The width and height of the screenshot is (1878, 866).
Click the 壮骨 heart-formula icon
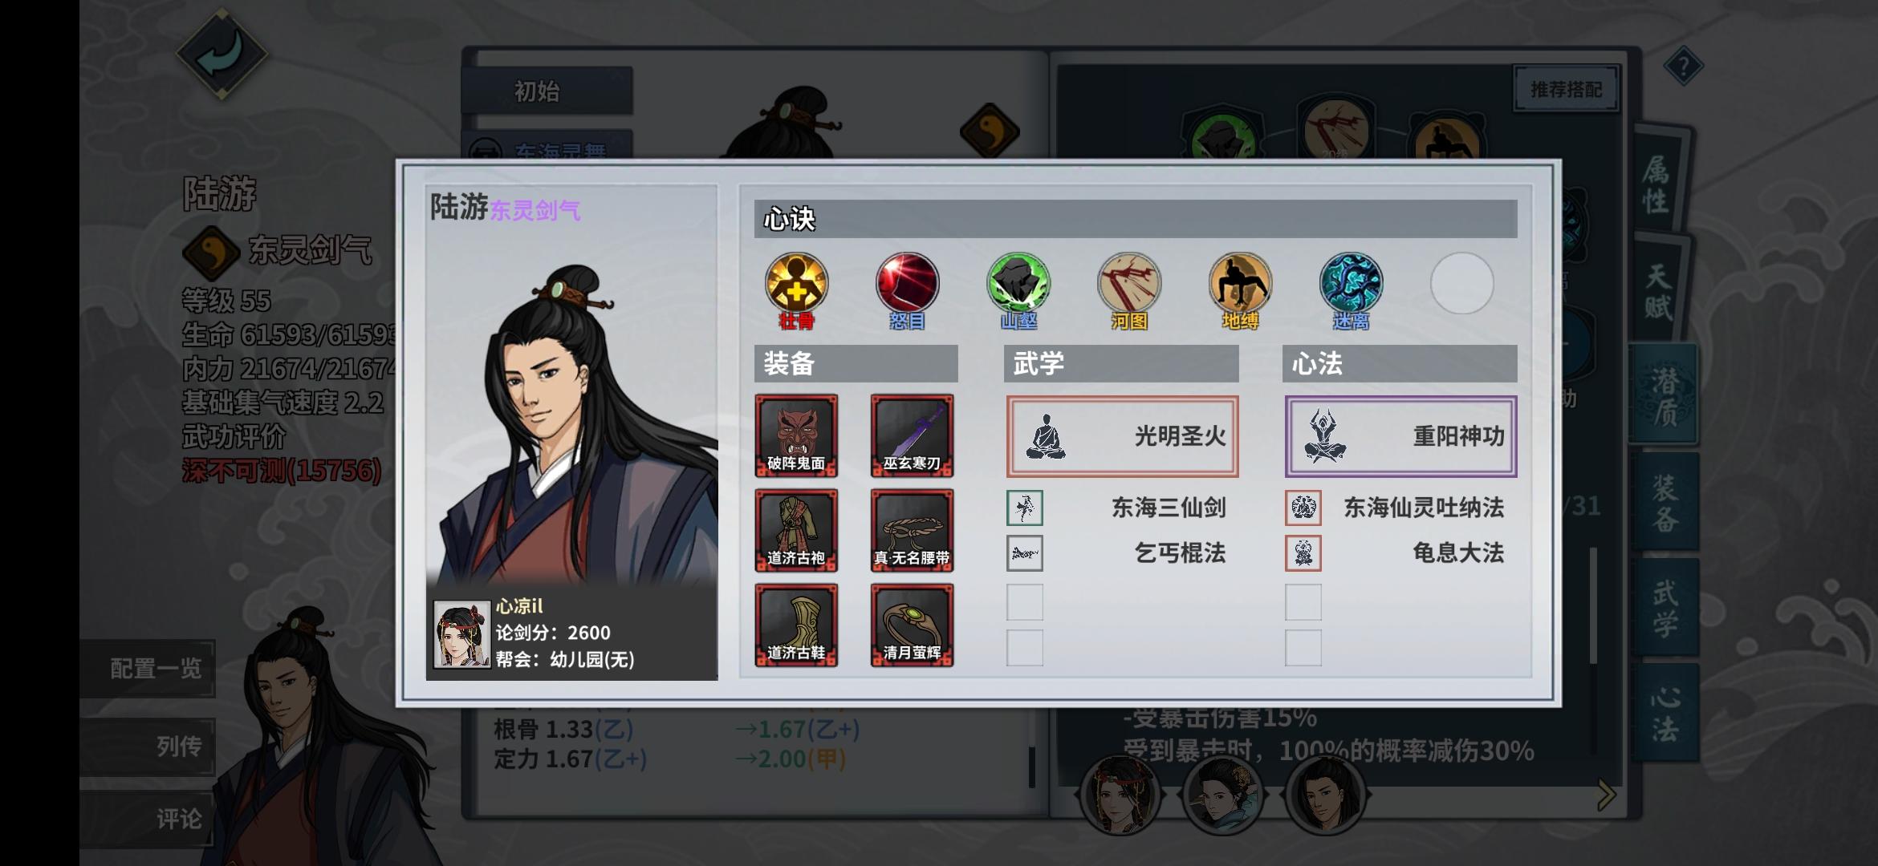tap(796, 284)
